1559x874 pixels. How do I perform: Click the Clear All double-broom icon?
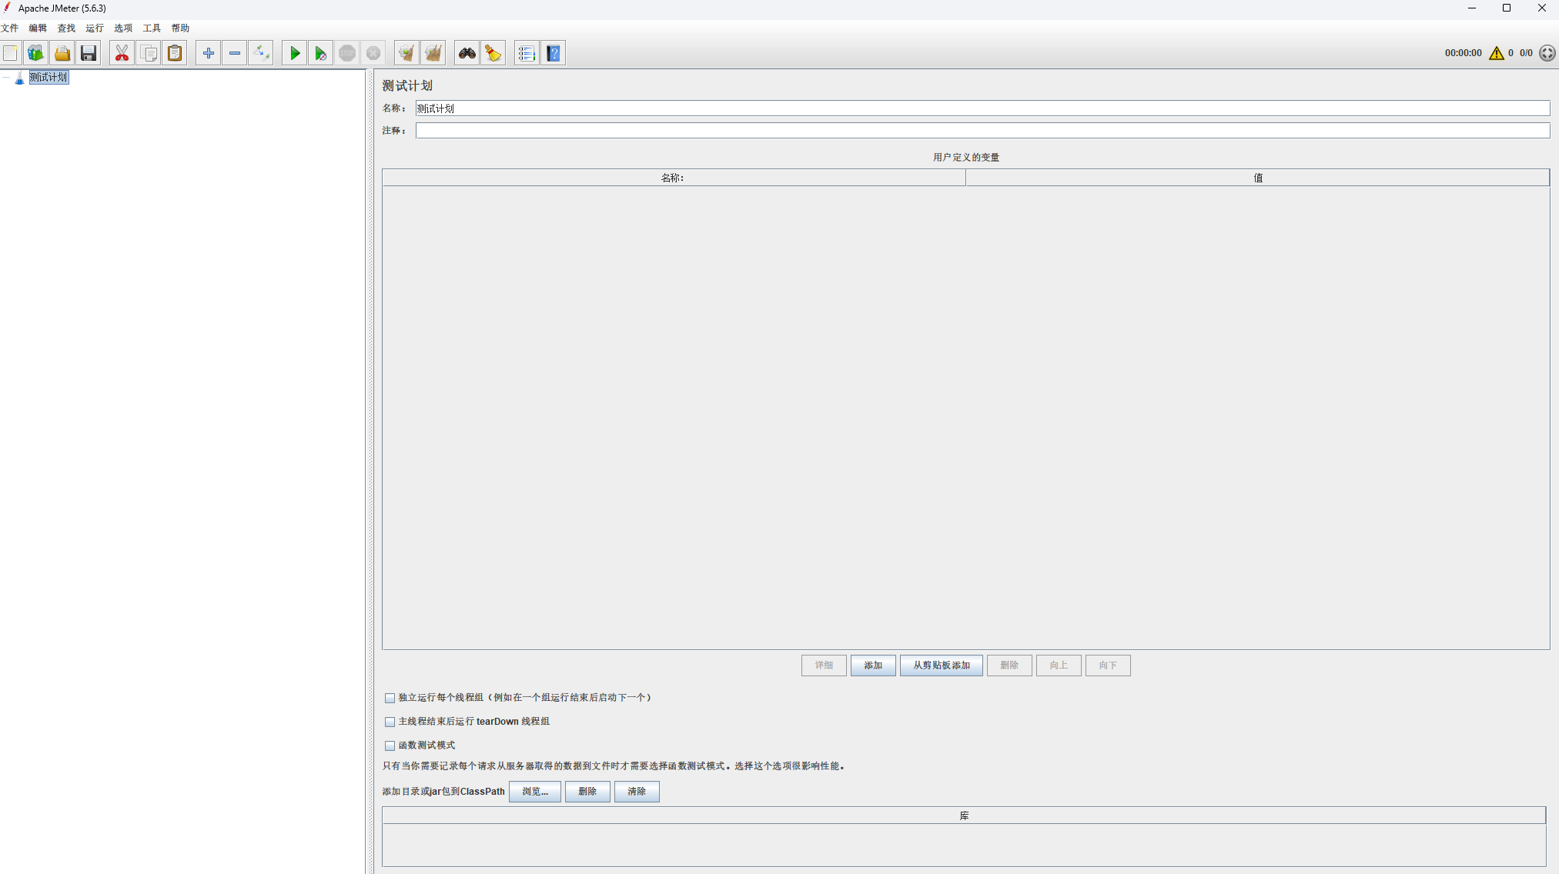(433, 53)
